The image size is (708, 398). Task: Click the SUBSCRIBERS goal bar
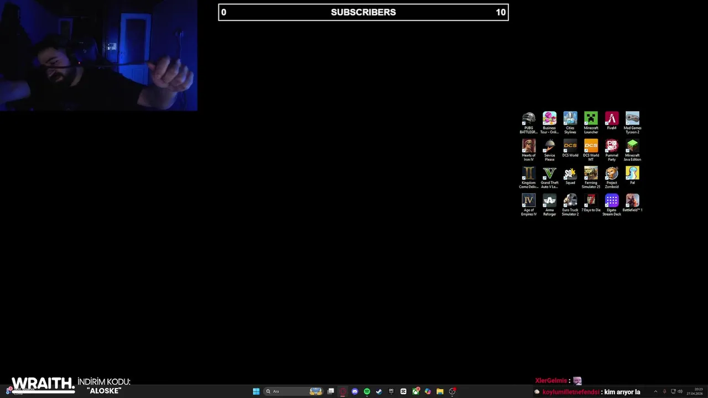click(363, 12)
